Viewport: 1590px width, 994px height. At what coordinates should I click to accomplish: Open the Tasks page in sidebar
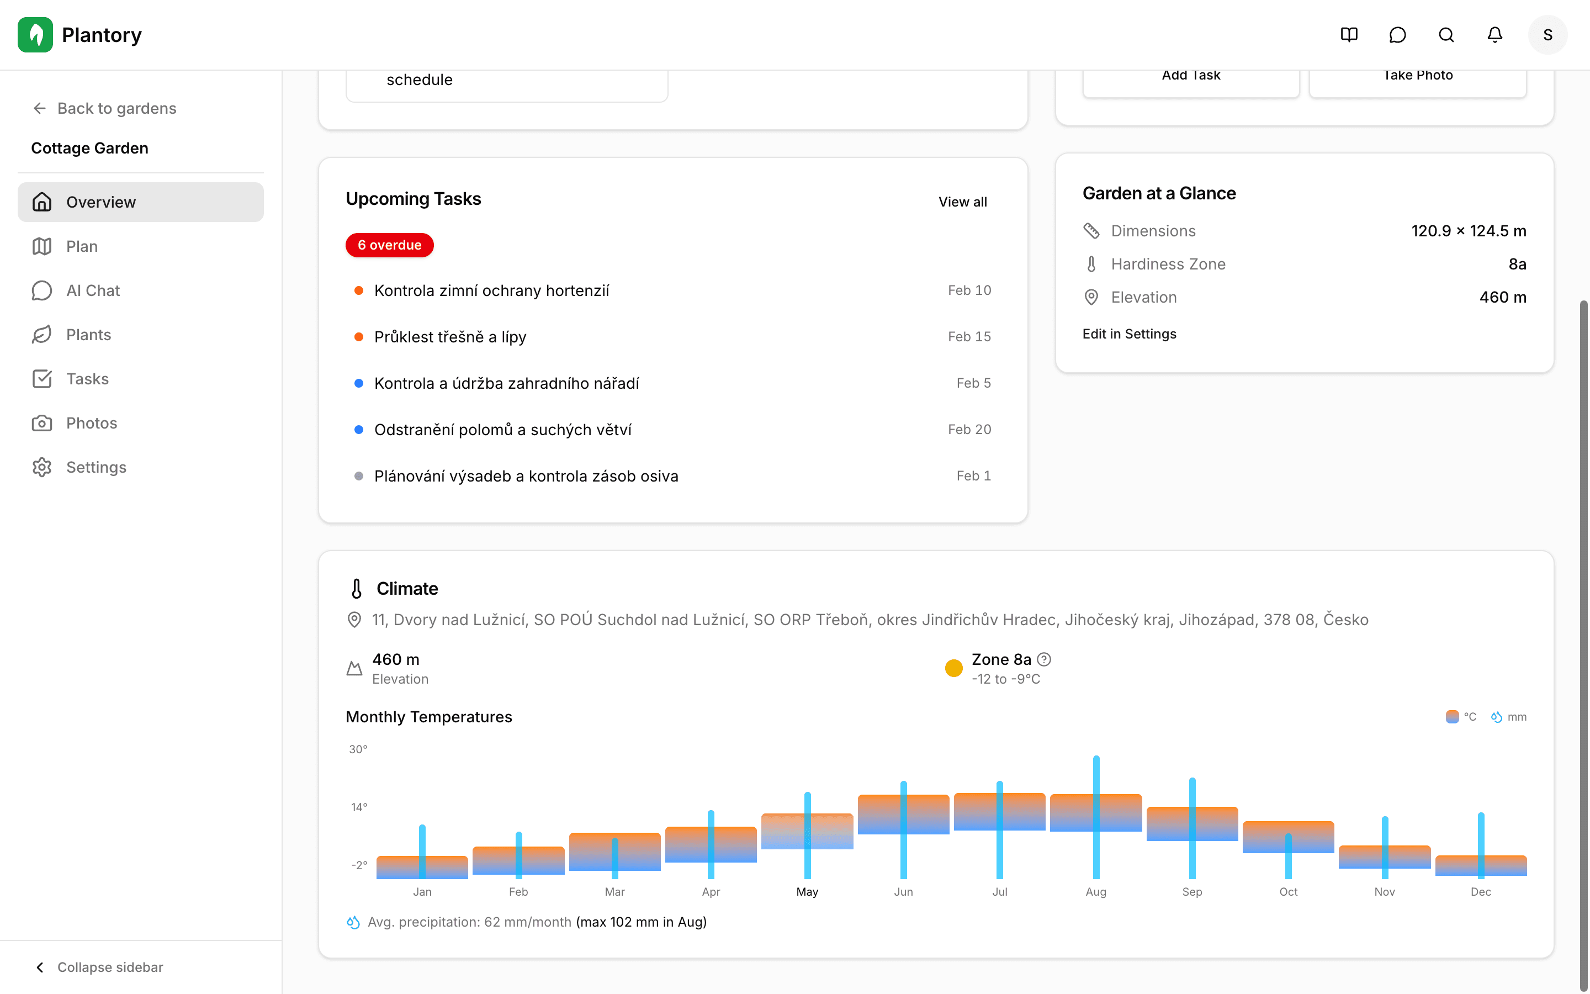click(x=87, y=379)
